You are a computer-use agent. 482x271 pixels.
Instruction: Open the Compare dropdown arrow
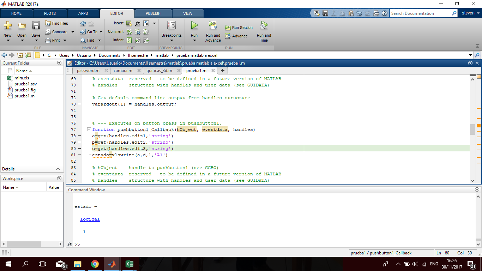point(73,32)
